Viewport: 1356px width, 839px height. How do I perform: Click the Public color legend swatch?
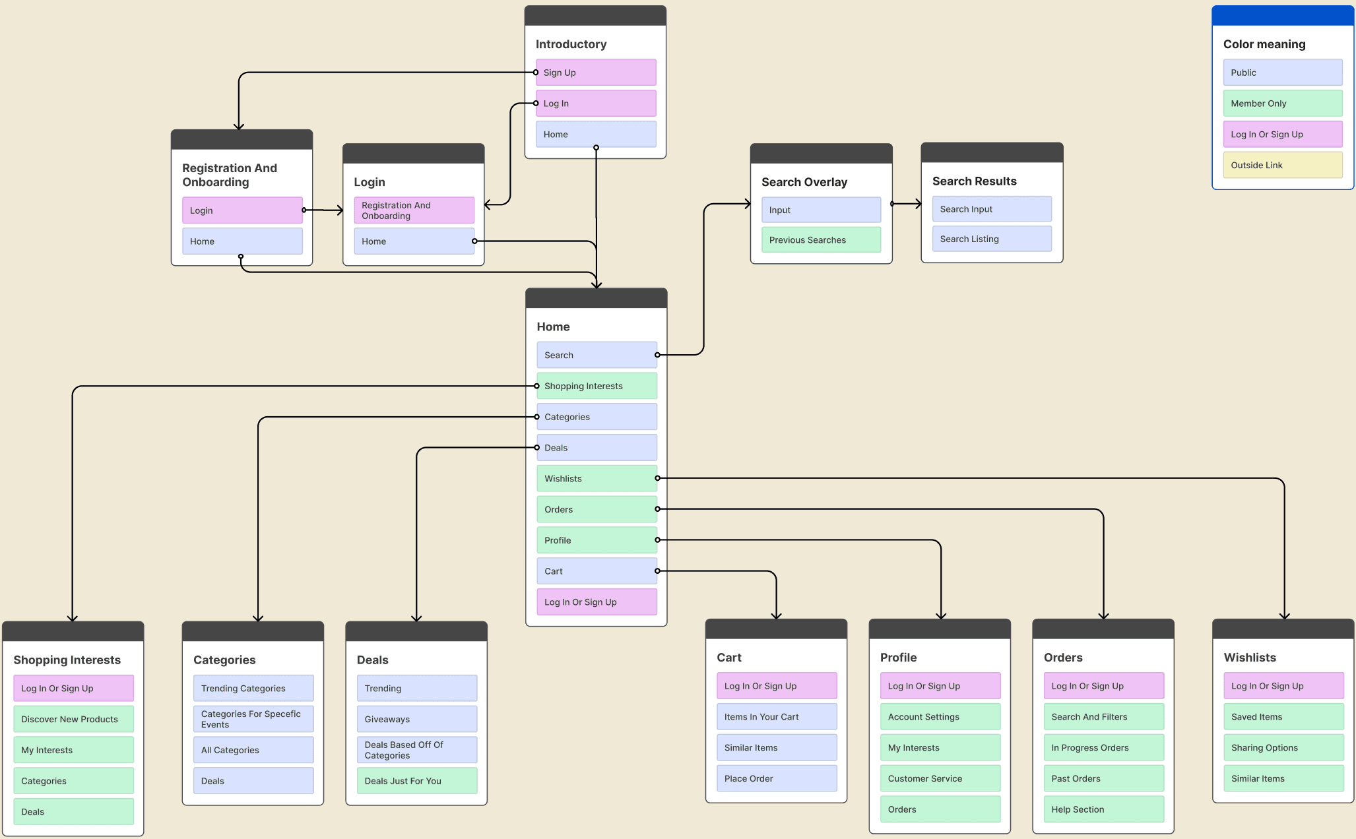coord(1282,73)
